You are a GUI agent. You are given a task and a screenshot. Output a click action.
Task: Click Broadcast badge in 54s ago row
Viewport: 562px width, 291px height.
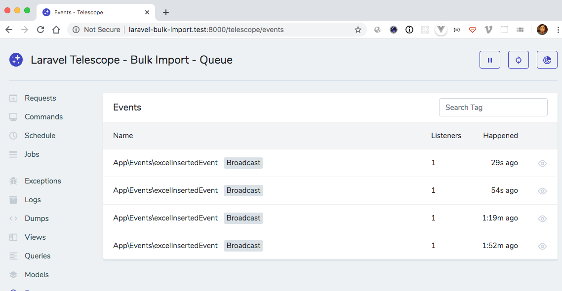[x=243, y=190]
